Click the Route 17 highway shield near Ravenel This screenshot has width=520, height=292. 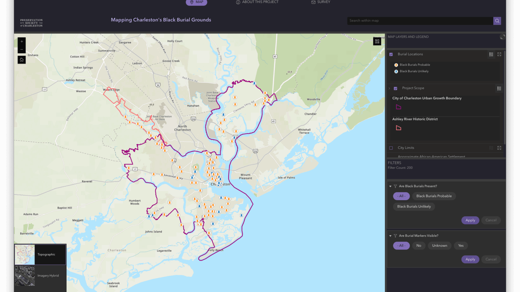click(x=135, y=169)
